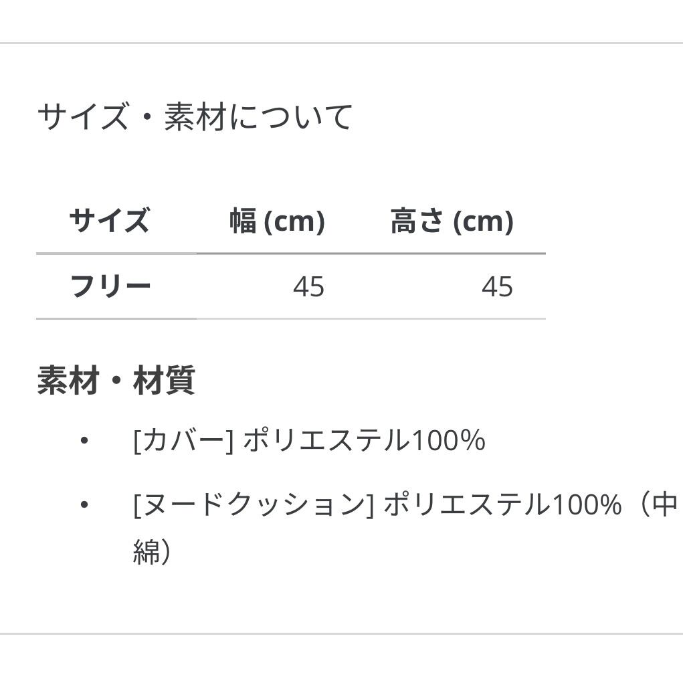The image size is (683, 683).
Task: Click the bullet point before [ヌードクッション]
Action: 84,504
